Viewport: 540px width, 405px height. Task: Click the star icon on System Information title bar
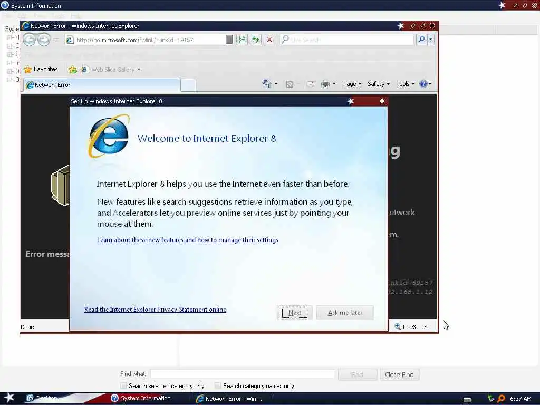[x=502, y=5]
